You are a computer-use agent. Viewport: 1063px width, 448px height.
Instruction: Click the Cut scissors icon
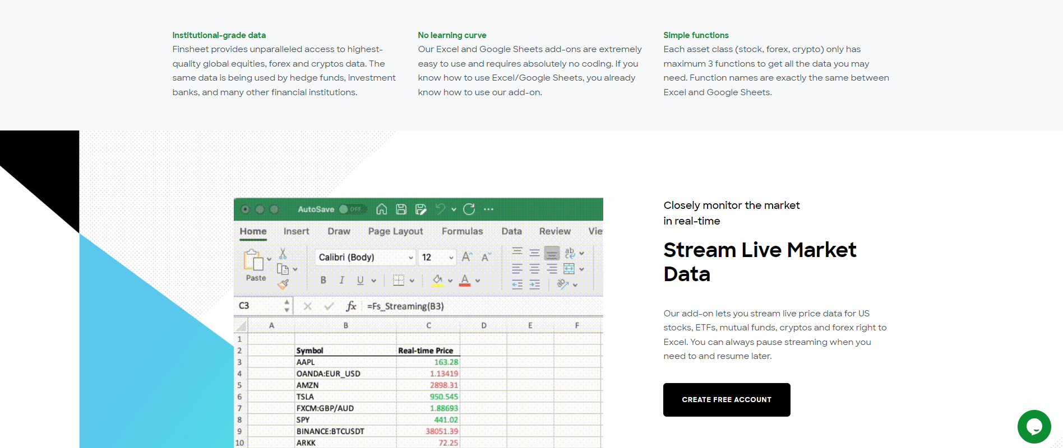283,254
